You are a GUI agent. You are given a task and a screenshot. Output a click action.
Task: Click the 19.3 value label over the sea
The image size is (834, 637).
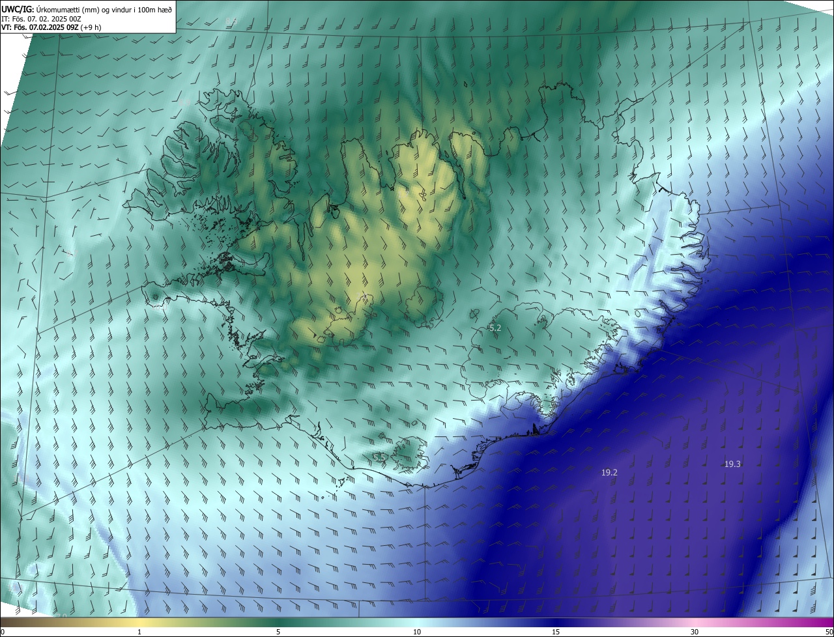[732, 464]
